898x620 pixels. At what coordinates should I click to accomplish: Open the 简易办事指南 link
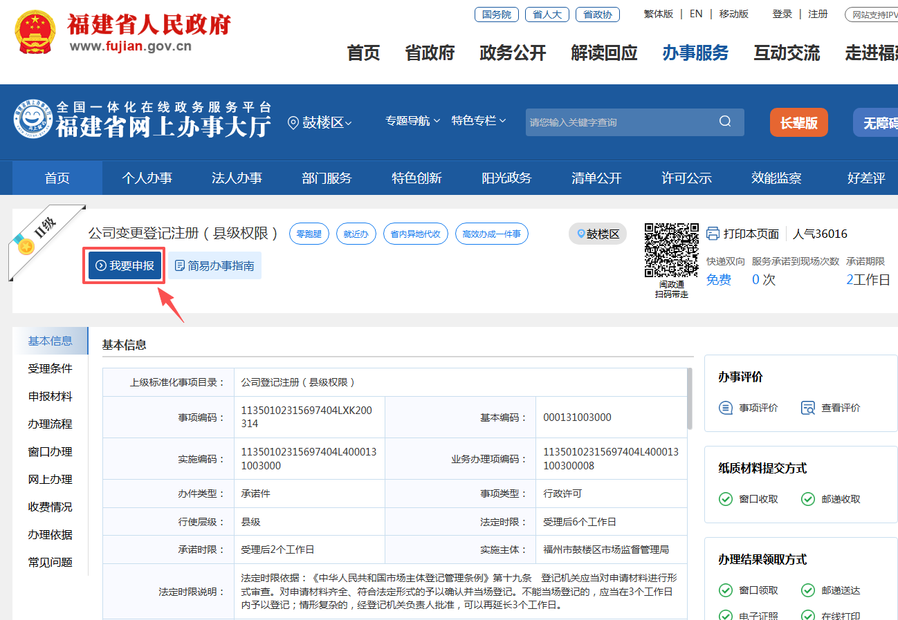pyautogui.click(x=214, y=265)
